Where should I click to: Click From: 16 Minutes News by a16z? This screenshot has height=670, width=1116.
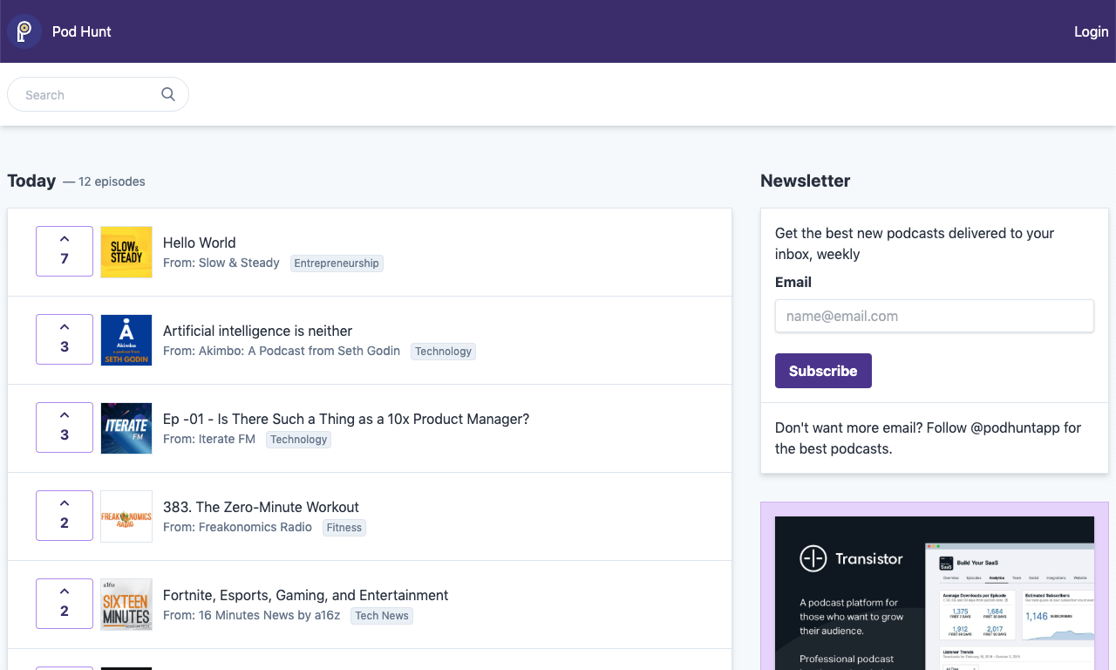click(x=251, y=615)
